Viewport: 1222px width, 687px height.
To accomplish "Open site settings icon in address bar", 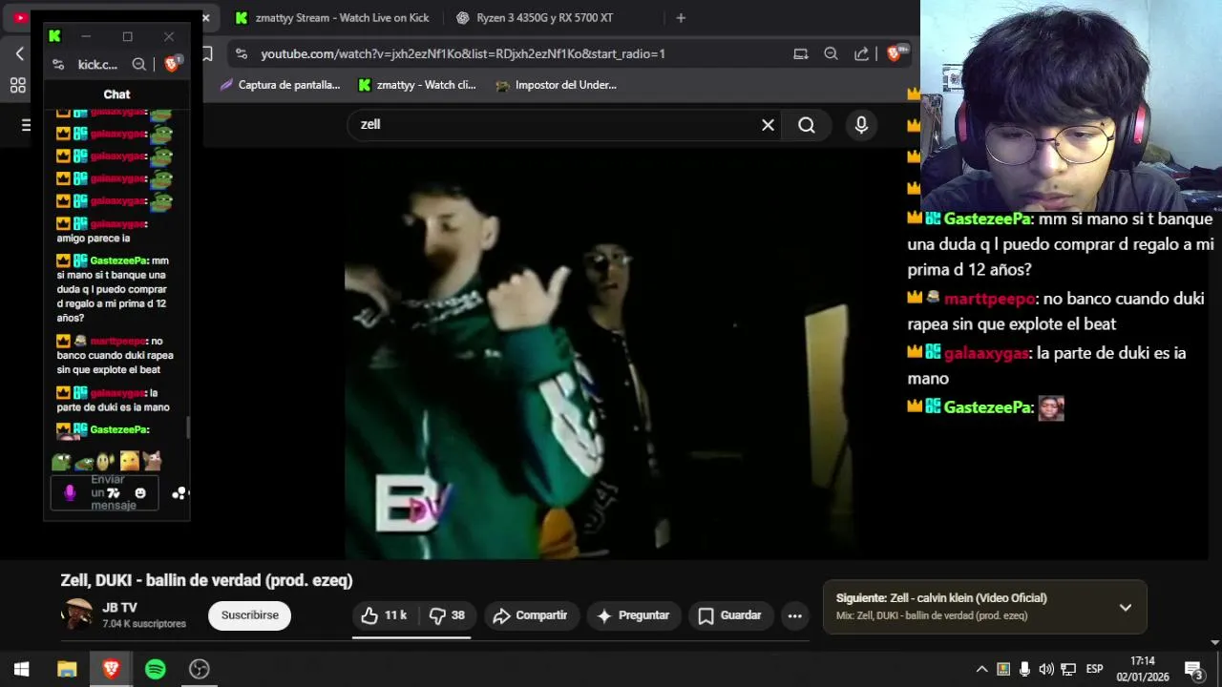I will 241,54.
